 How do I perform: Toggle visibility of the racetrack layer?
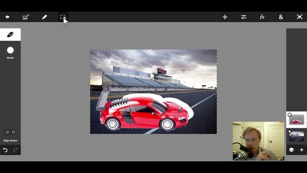point(289,131)
